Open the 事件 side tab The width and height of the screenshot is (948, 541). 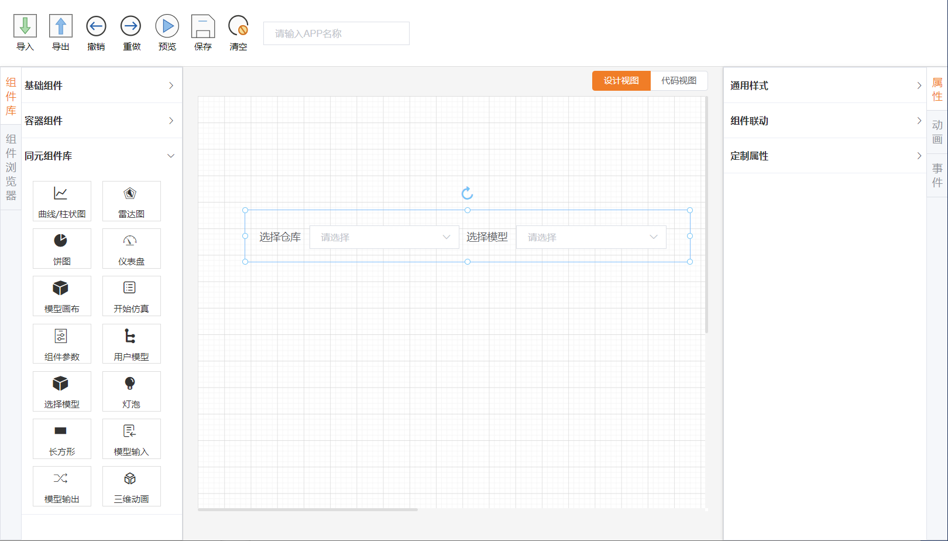click(937, 175)
